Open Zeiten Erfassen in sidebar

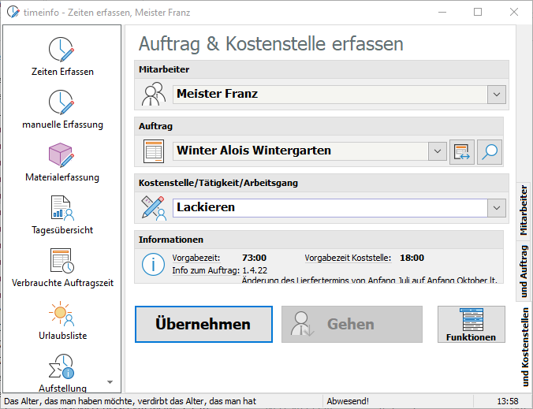click(62, 51)
